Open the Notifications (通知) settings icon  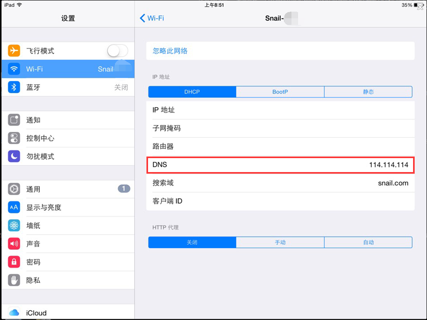(14, 120)
